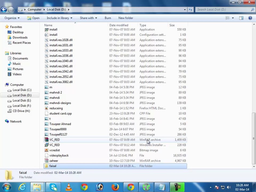Expand the Local Disk (D:) breadcrumb arrow
The image size is (256, 192).
pyautogui.click(x=69, y=10)
